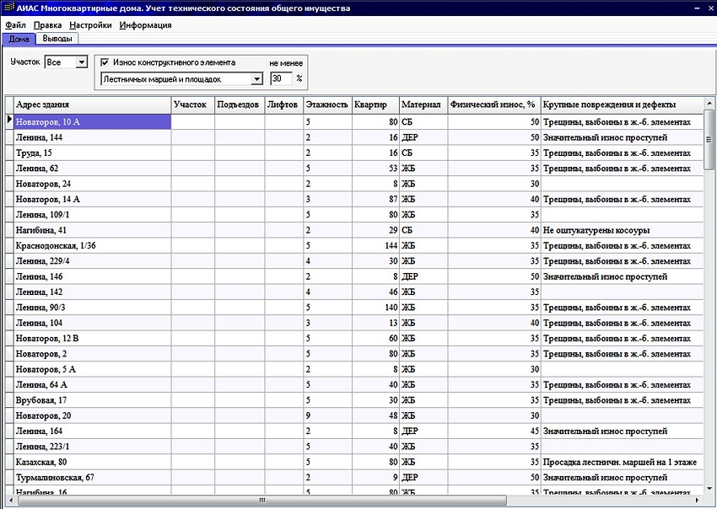Screen dimensions: 717x509
Task: Click the Подъездов column header
Action: click(240, 104)
